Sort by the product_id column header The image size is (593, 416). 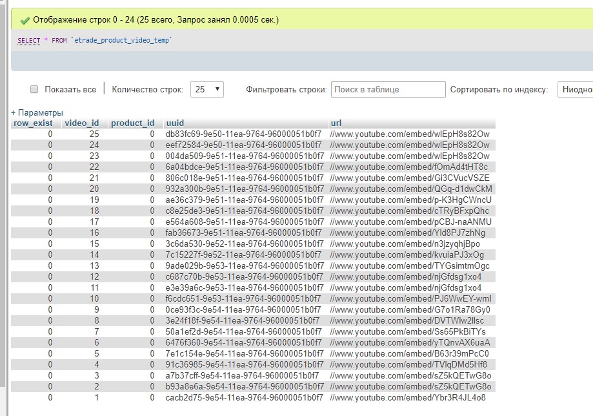[x=133, y=123]
